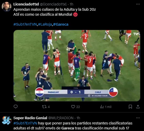
Task: Bookmark the Licenciado11xl tweet
Action: tap(130, 107)
